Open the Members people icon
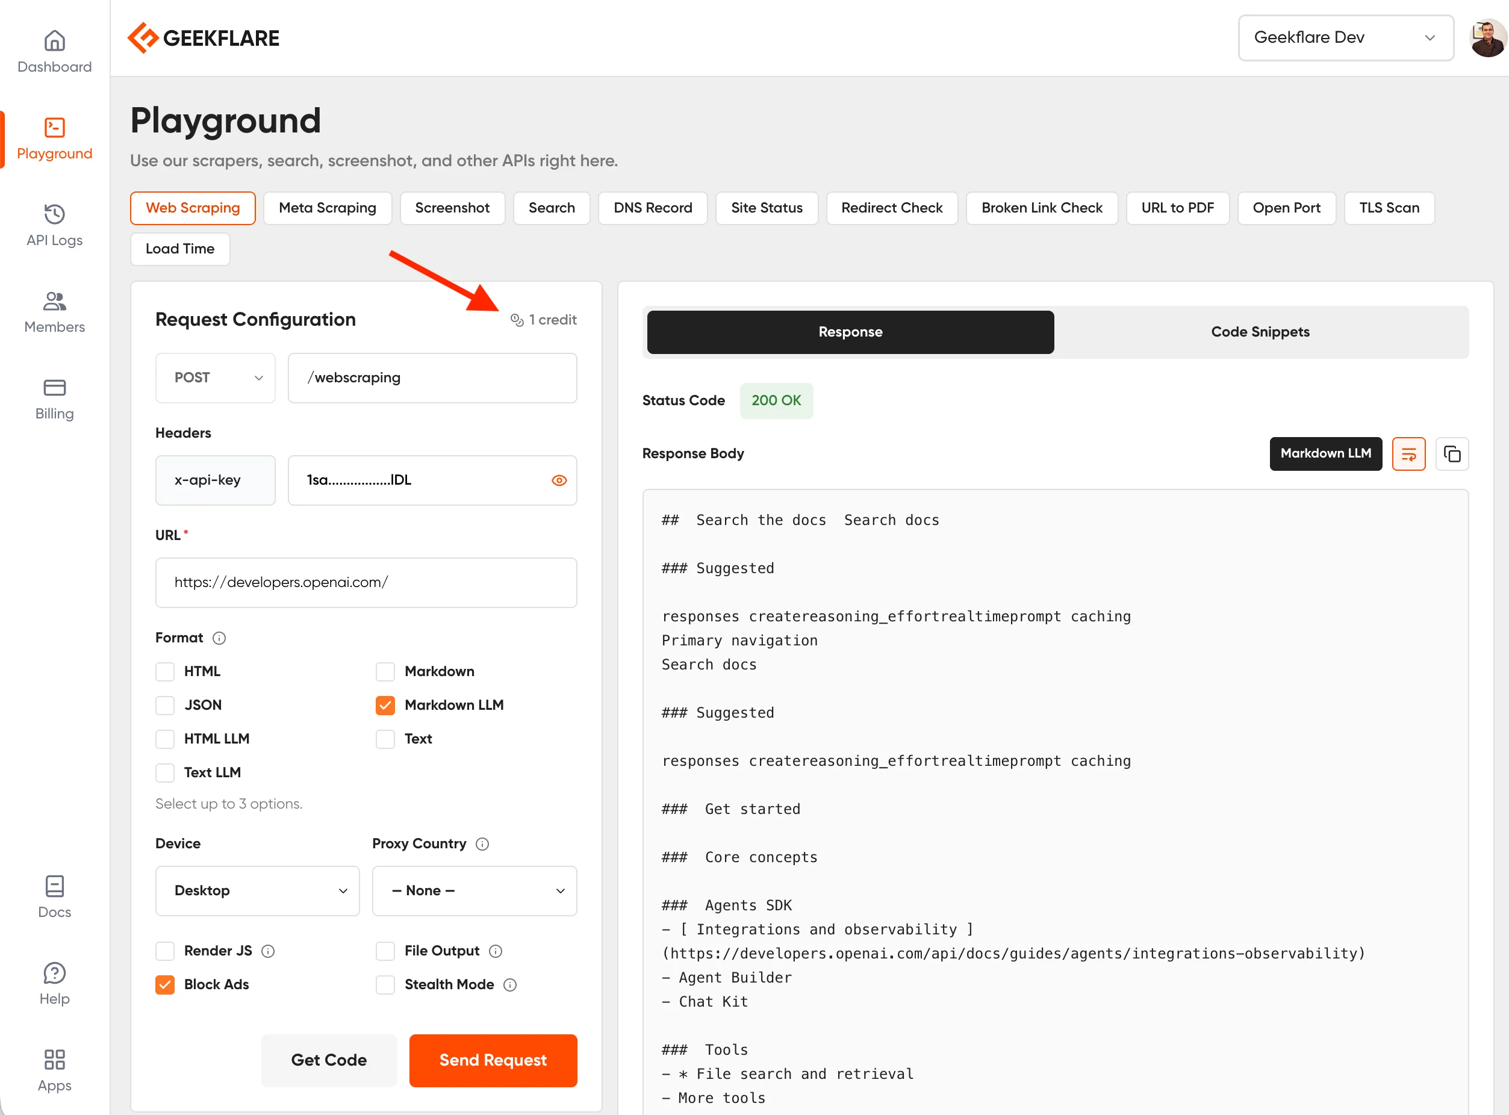The width and height of the screenshot is (1509, 1115). click(55, 301)
